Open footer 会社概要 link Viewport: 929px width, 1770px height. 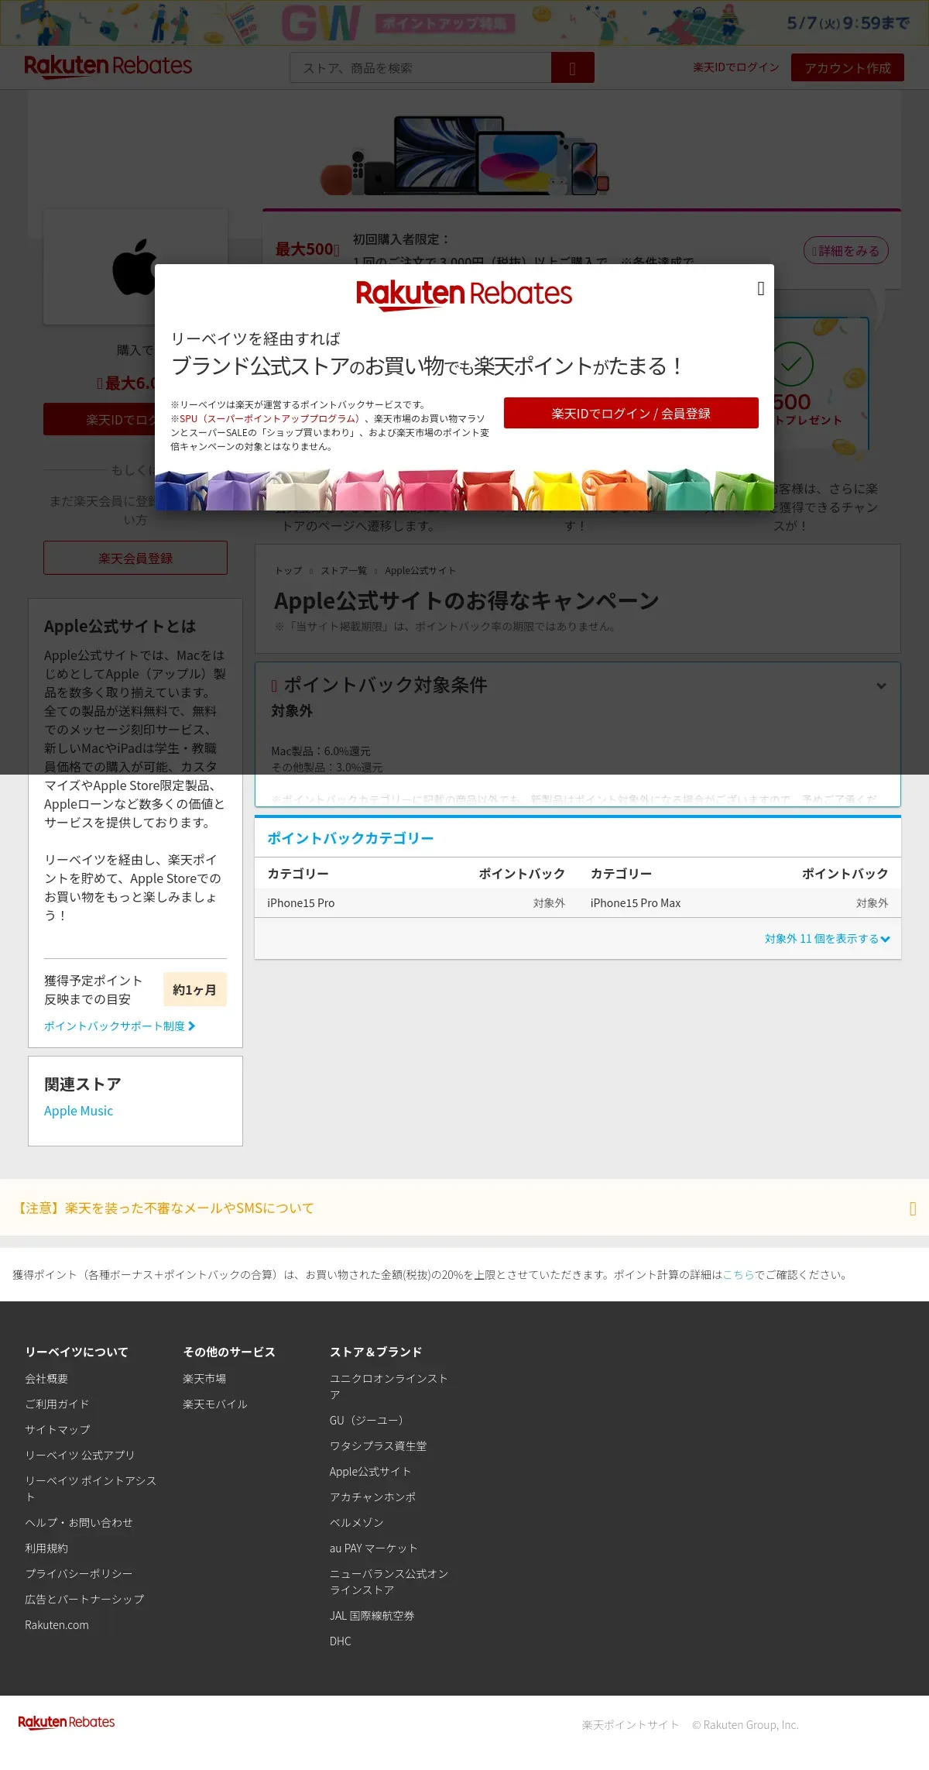[46, 1379]
